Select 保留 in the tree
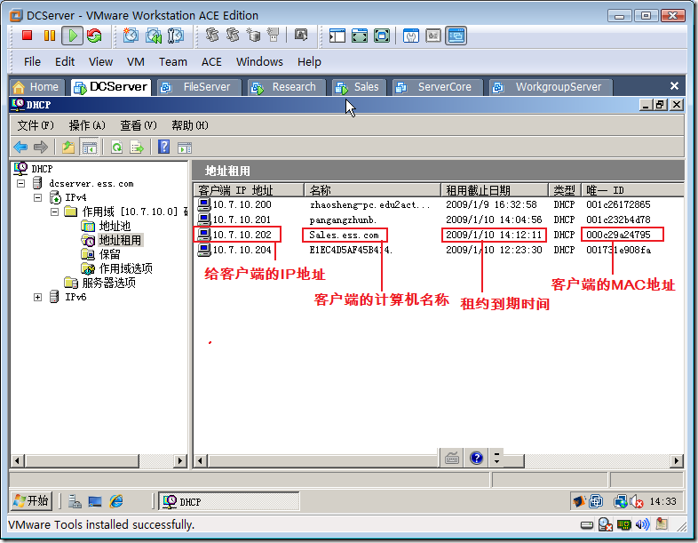Image resolution: width=698 pixels, height=543 pixels. [x=109, y=254]
